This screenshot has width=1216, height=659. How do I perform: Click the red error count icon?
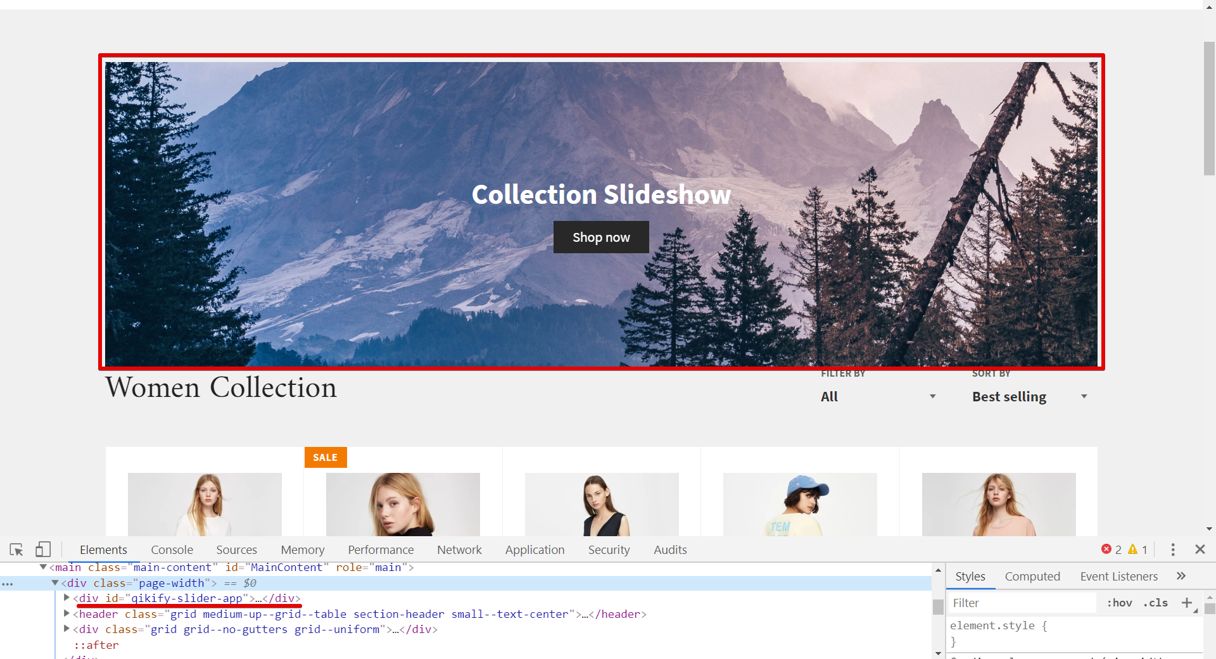[x=1106, y=549]
